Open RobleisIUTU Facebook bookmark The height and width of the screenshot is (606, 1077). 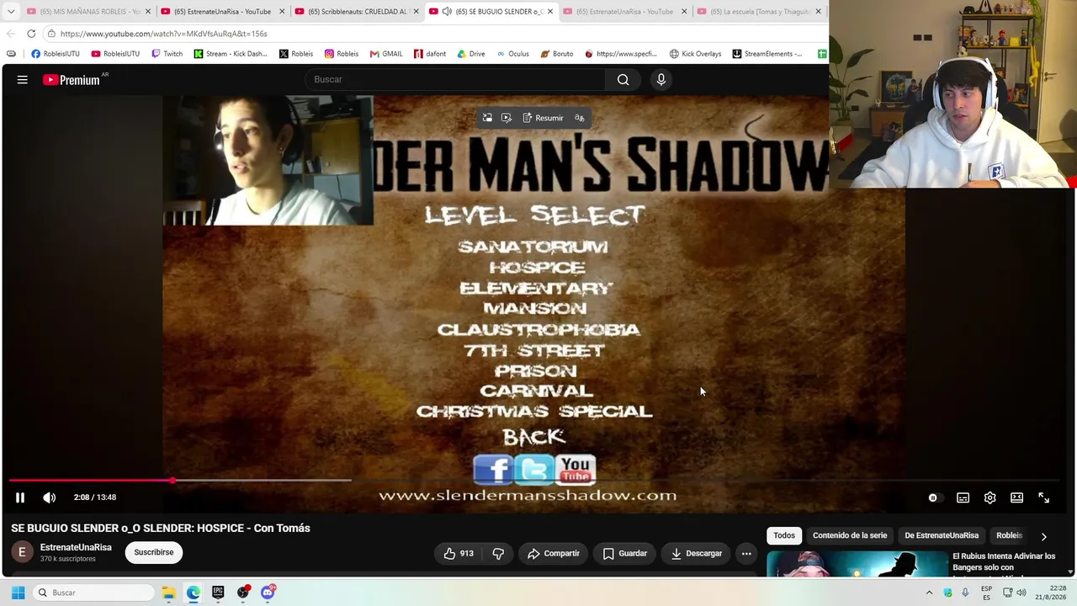point(56,54)
